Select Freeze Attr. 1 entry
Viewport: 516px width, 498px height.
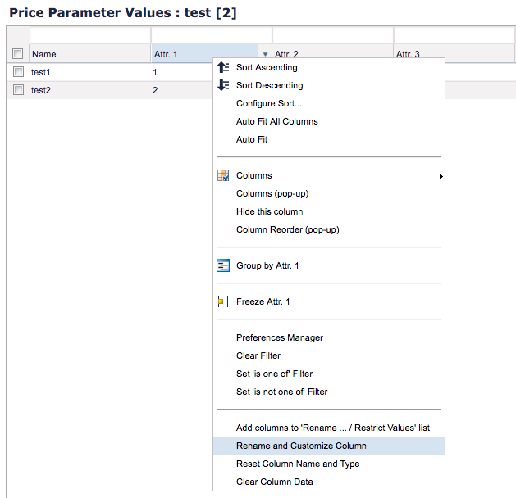[x=329, y=301]
